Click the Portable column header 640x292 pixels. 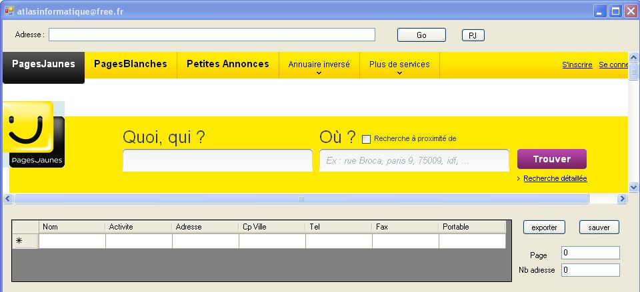tap(472, 227)
